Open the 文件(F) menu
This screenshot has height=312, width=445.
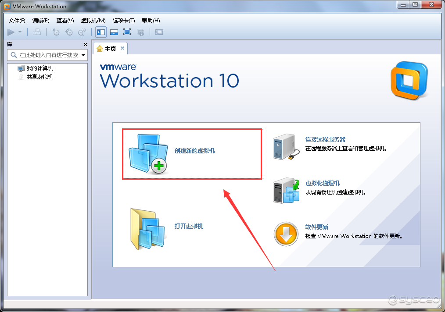pyautogui.click(x=17, y=21)
